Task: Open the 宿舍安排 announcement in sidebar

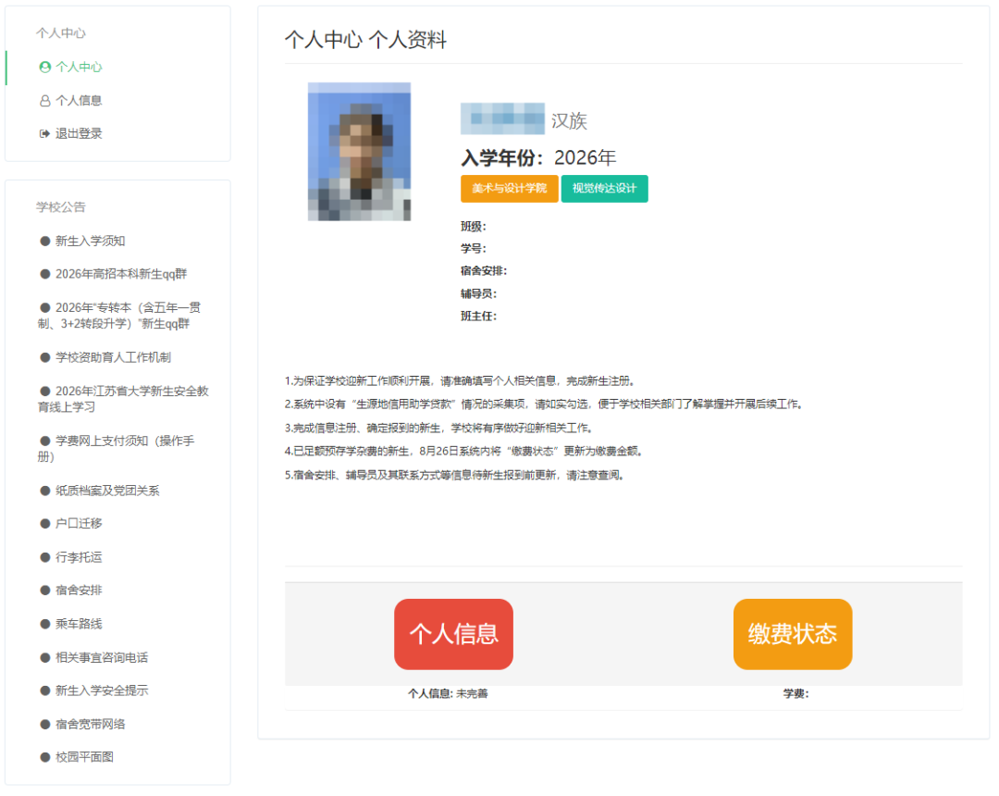Action: pos(79,591)
